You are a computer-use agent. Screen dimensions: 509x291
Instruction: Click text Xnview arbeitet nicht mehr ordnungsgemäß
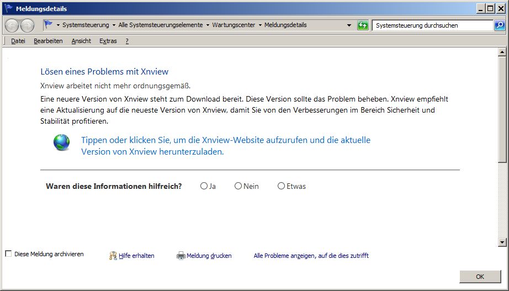pyautogui.click(x=115, y=86)
